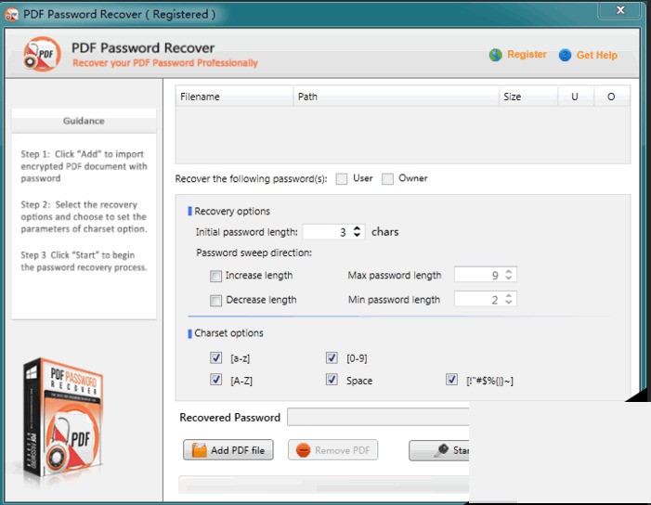Click the PDF Password Recover logo icon

(42, 55)
